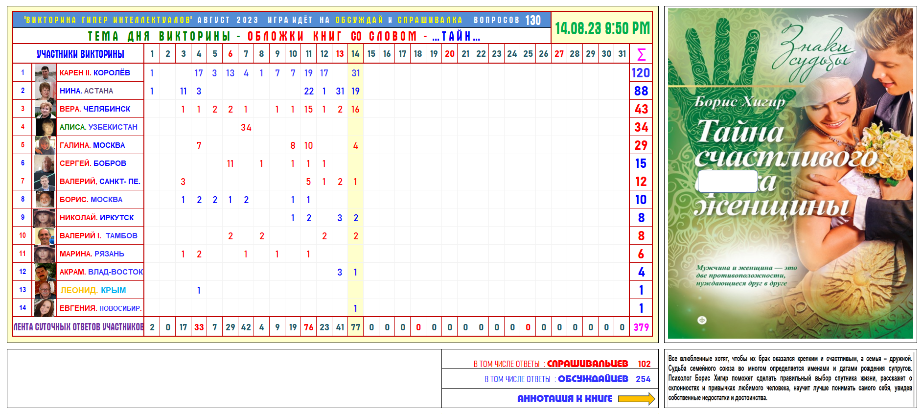Click the sigma total symbol in the header

coord(641,54)
